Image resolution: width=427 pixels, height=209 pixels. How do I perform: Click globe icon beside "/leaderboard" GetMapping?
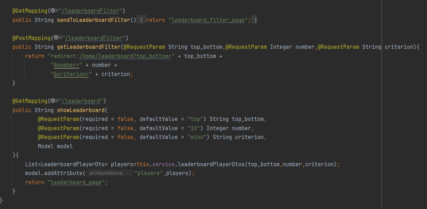(53, 101)
